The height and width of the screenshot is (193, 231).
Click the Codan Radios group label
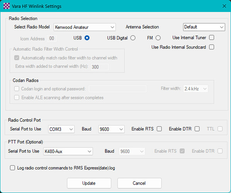tap(25, 80)
